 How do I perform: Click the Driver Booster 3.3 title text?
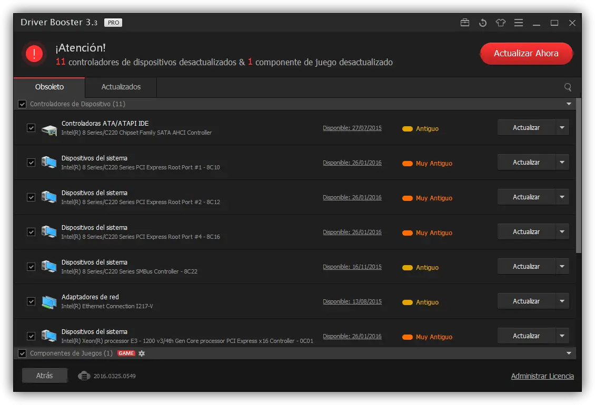59,23
